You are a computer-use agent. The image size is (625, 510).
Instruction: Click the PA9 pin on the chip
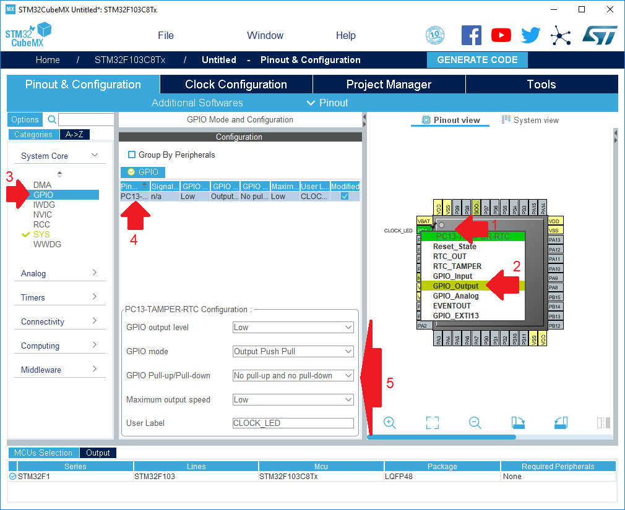[555, 278]
